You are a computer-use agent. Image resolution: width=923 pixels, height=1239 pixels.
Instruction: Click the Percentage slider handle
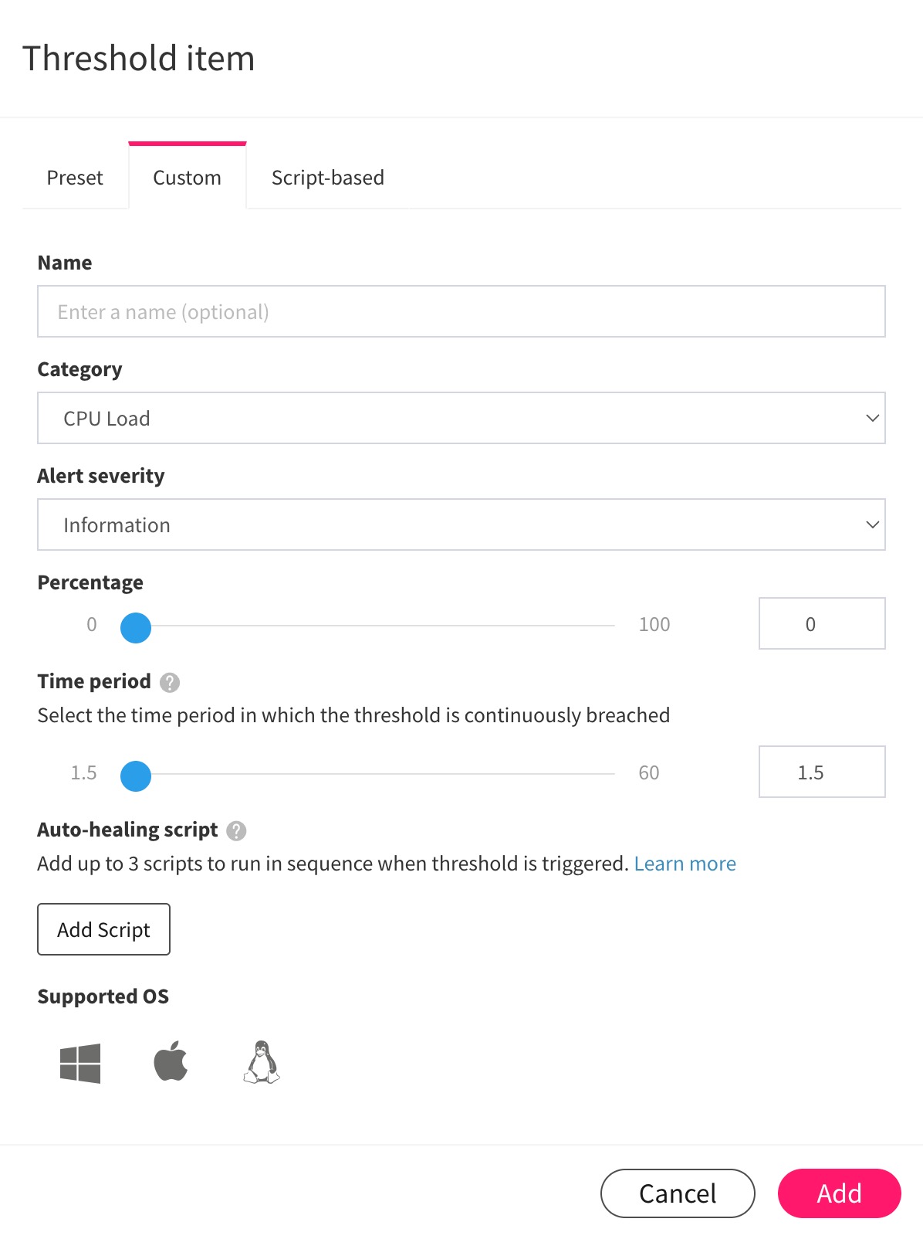point(135,628)
